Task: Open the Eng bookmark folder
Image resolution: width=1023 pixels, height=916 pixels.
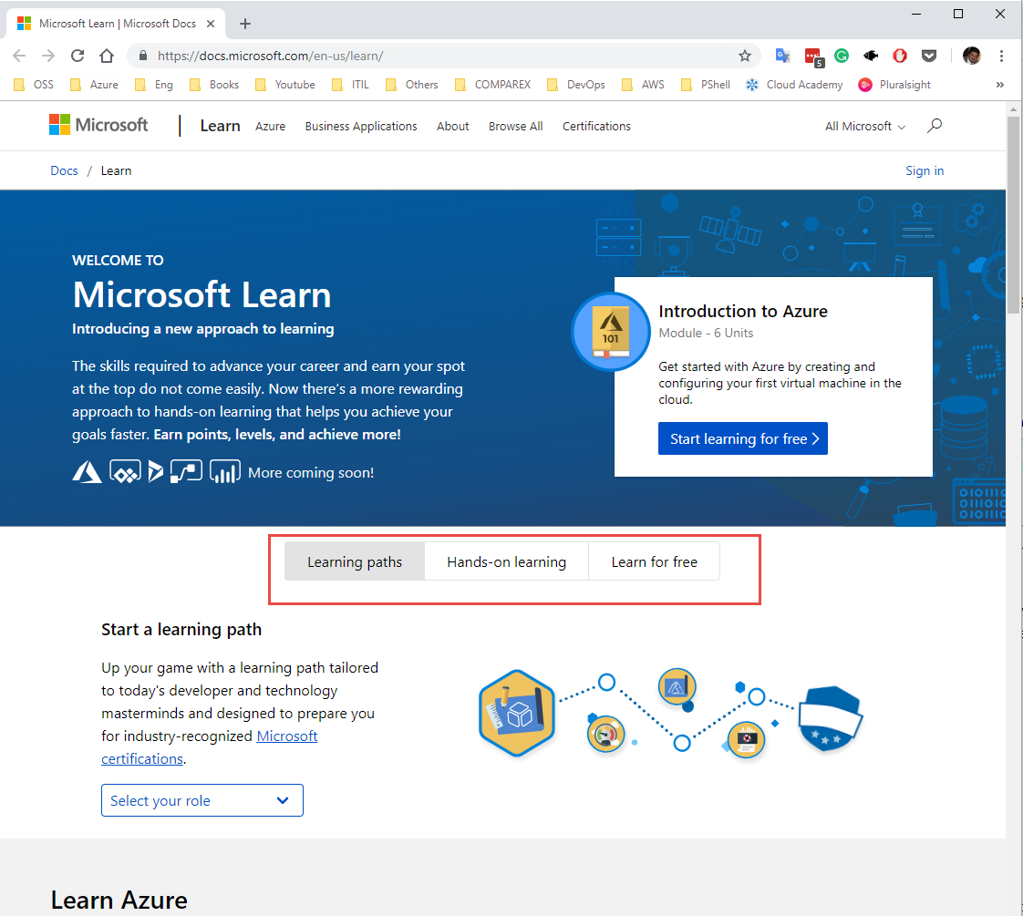Action: 154,85
